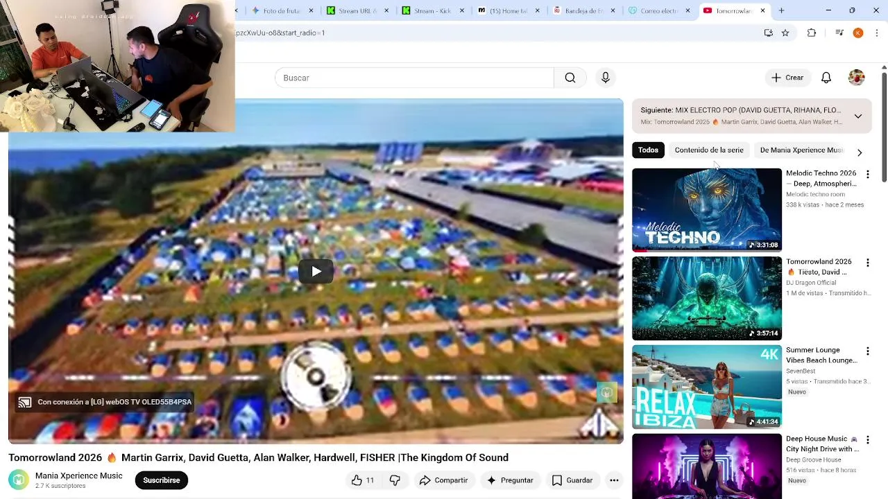Screen dimensions: 888x499
Task: Open Chrome three-dot menu
Action: 877,33
